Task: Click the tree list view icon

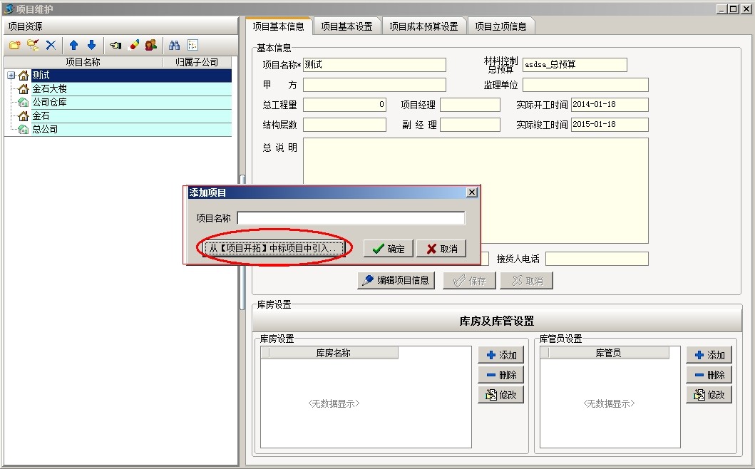Action: (x=192, y=45)
